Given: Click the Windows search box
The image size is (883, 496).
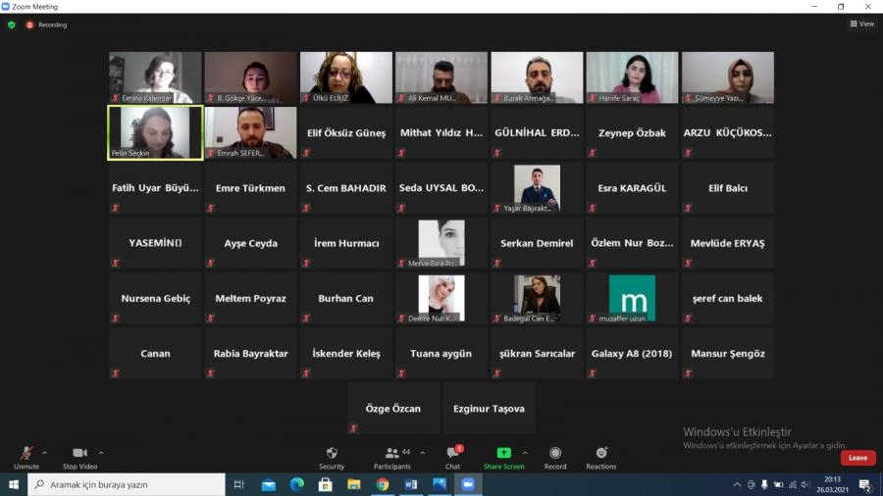Looking at the screenshot, I should (128, 484).
